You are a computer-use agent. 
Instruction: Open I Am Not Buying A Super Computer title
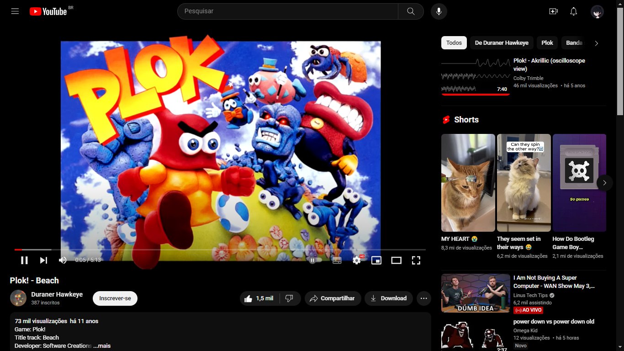click(x=554, y=282)
